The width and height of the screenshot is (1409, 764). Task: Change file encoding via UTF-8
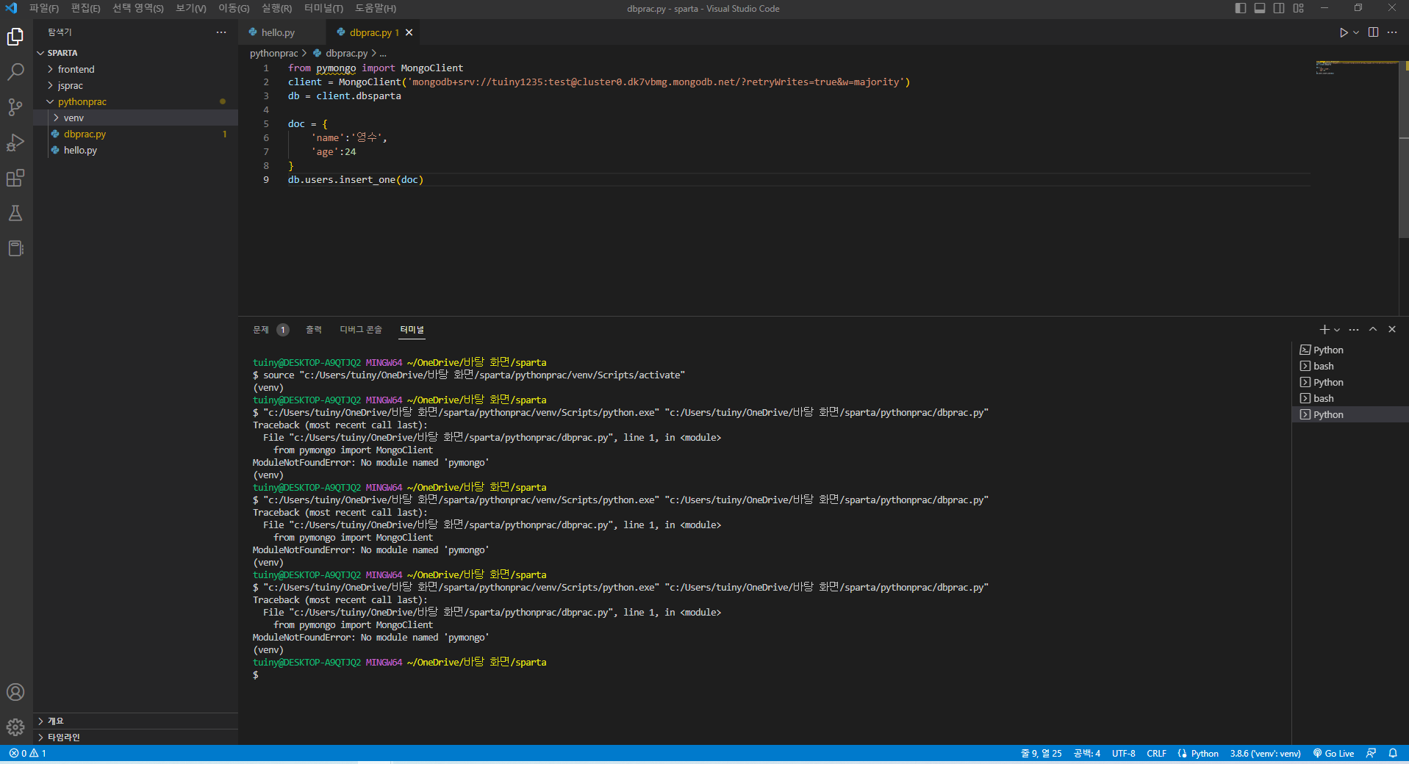[1123, 753]
